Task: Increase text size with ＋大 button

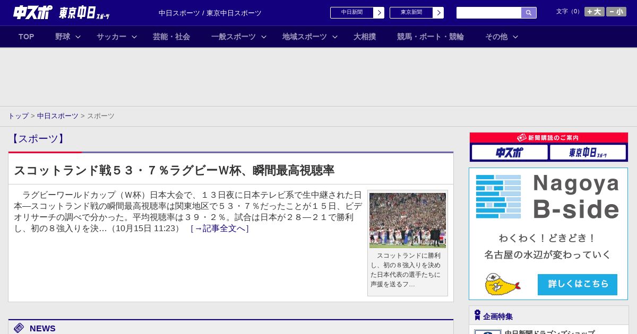Action: (595, 12)
